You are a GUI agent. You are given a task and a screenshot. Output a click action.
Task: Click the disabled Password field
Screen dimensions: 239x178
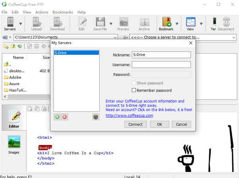[x=161, y=74]
